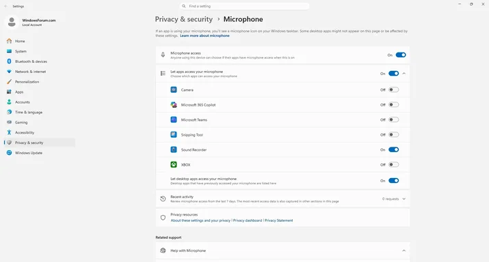
Task: Click the Sound Recorder app icon
Action: tap(174, 149)
